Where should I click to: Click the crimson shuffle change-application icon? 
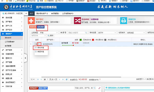coord(78,21)
